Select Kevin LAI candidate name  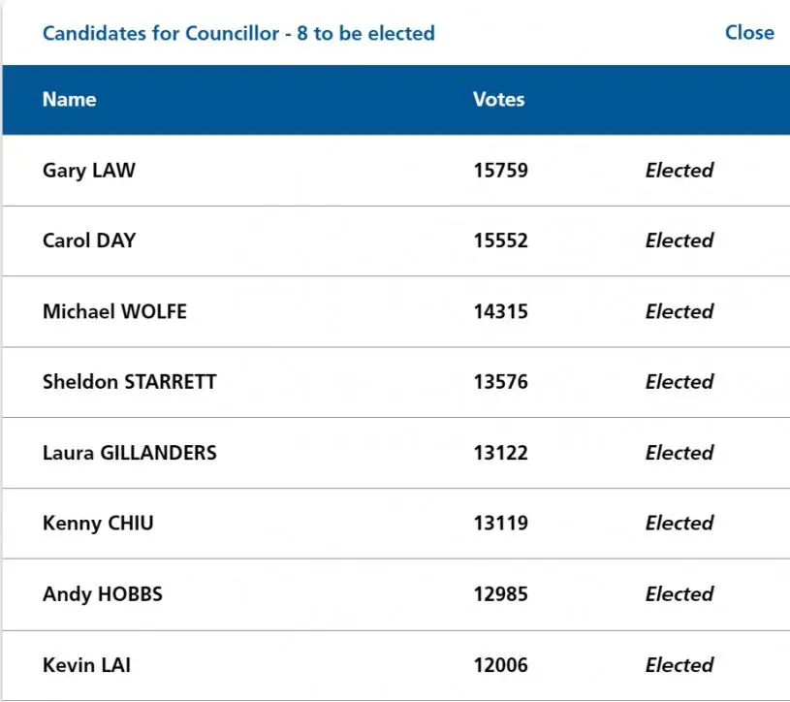click(86, 665)
